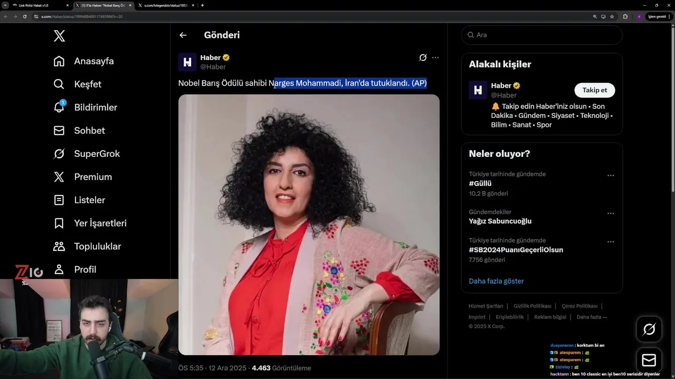675x379 pixels.
Task: Click 'Daha fazla göster' link
Action: (496, 281)
